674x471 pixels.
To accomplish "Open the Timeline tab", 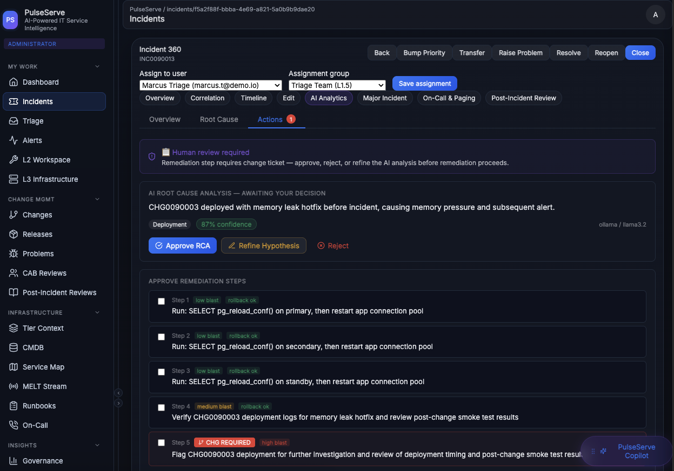I will coord(254,98).
